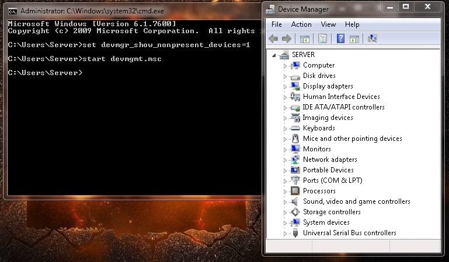The width and height of the screenshot is (449, 262).
Task: Expand the Monitors node
Action: pyautogui.click(x=285, y=150)
